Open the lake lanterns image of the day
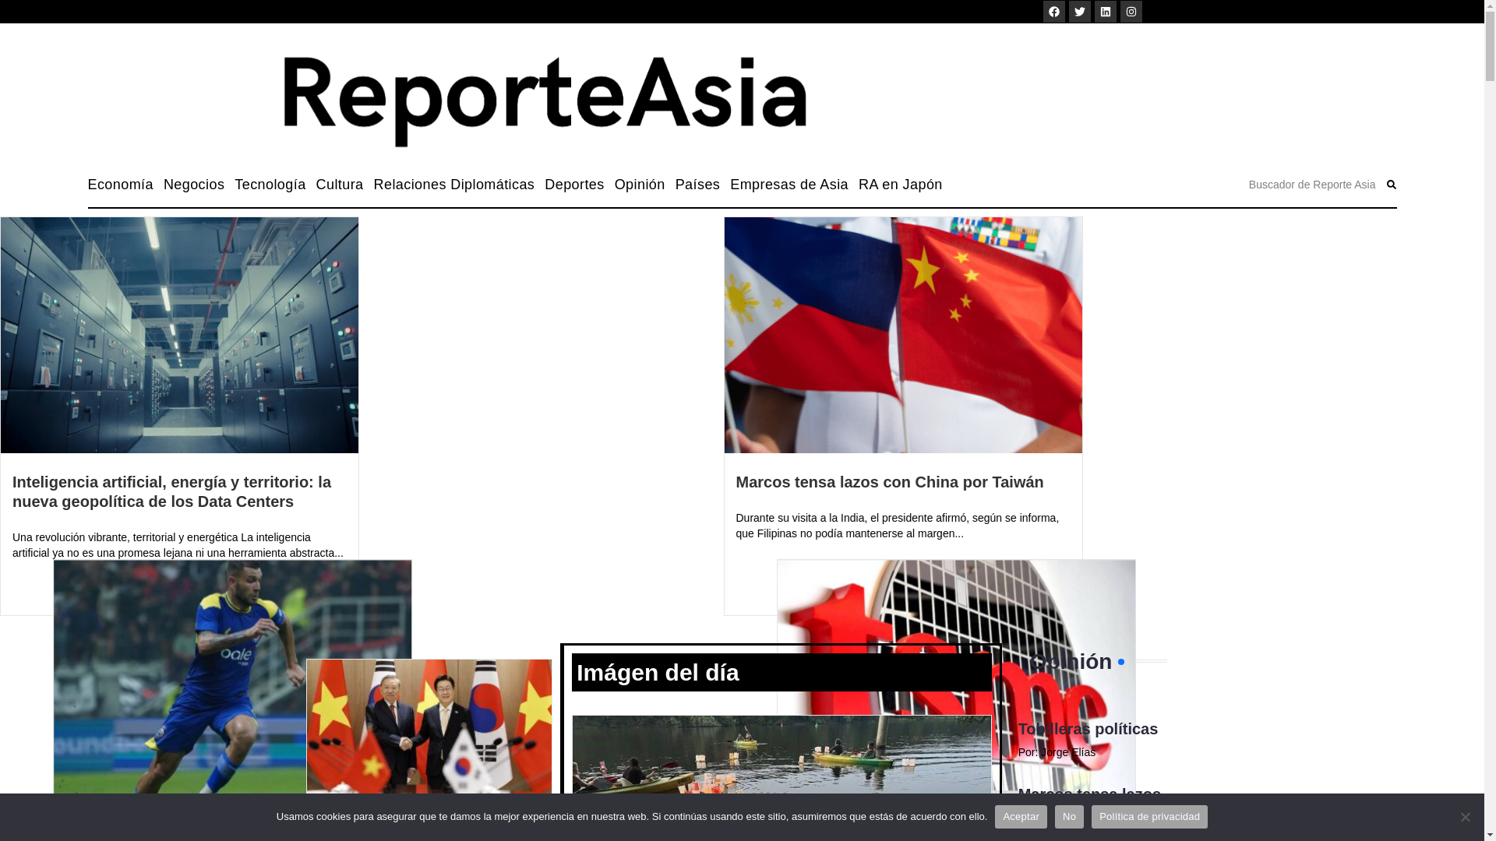 point(782,755)
